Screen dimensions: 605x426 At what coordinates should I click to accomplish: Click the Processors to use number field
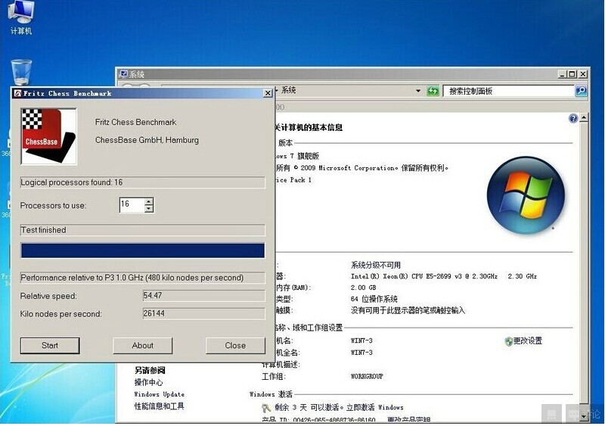(x=132, y=205)
